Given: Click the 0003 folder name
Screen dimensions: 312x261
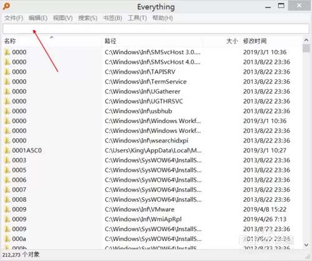Looking at the screenshot, I should [x=19, y=160].
